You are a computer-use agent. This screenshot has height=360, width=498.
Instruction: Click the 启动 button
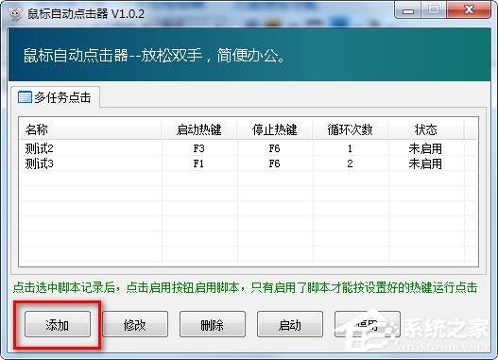[x=290, y=325]
